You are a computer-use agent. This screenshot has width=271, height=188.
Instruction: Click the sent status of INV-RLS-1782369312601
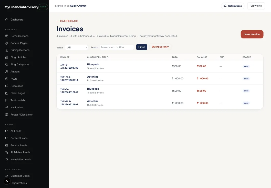coord(246,103)
